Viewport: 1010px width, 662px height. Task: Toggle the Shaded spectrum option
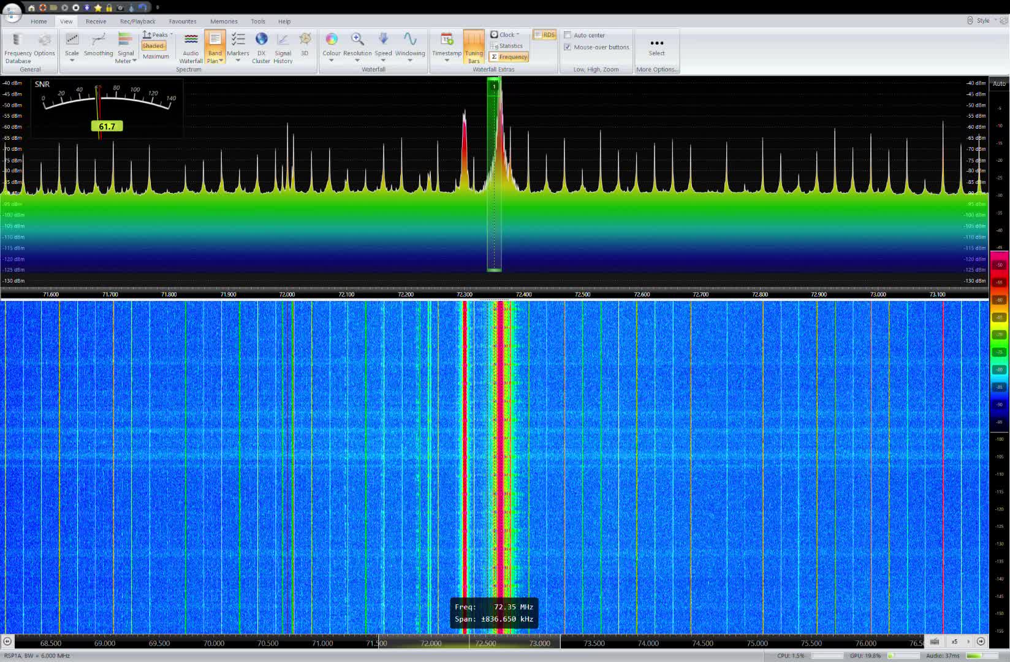coord(153,45)
